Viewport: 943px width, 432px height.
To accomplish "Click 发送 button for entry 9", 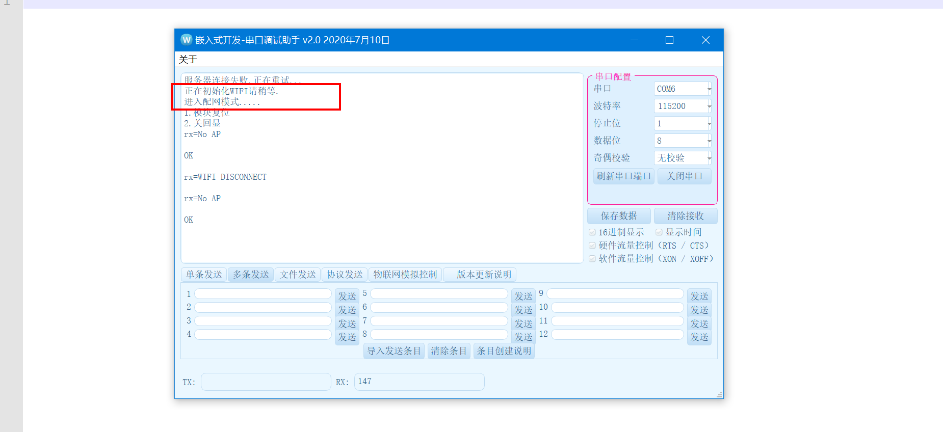I will tap(699, 296).
